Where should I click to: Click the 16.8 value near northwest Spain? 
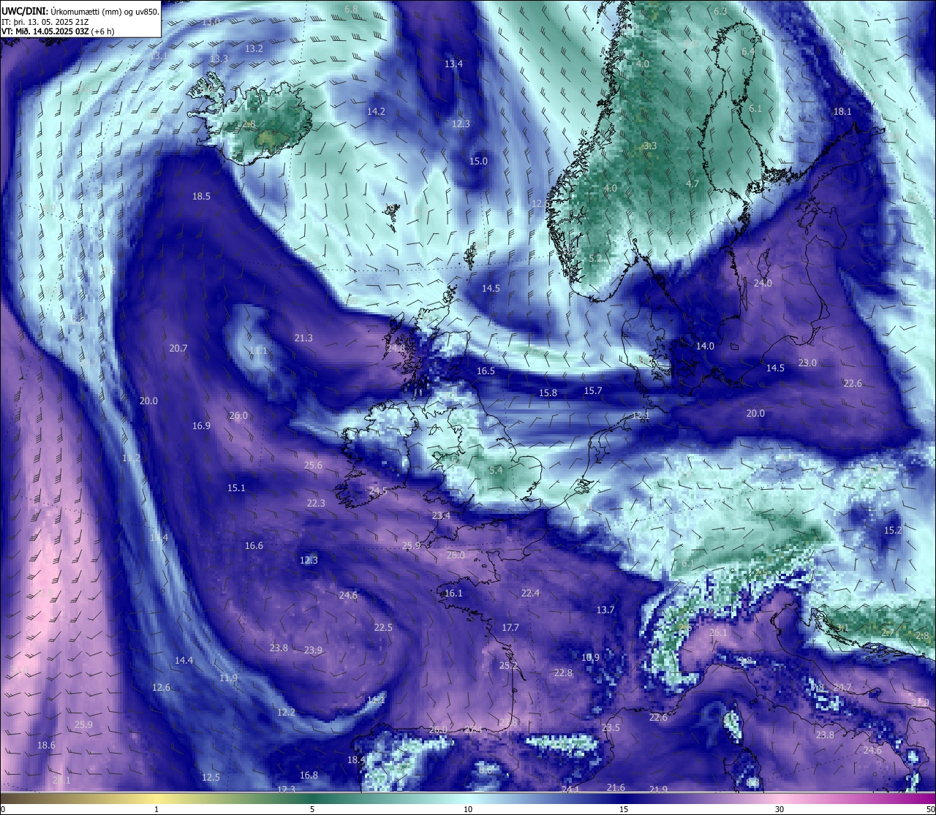point(309,776)
